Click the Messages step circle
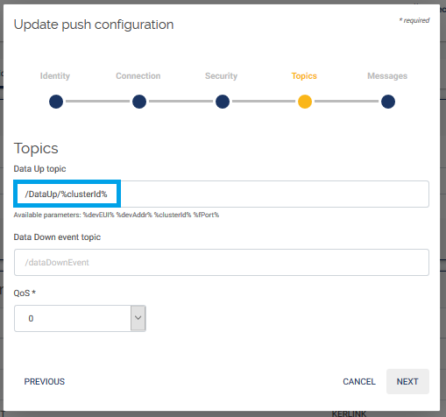The image size is (446, 417). click(388, 102)
